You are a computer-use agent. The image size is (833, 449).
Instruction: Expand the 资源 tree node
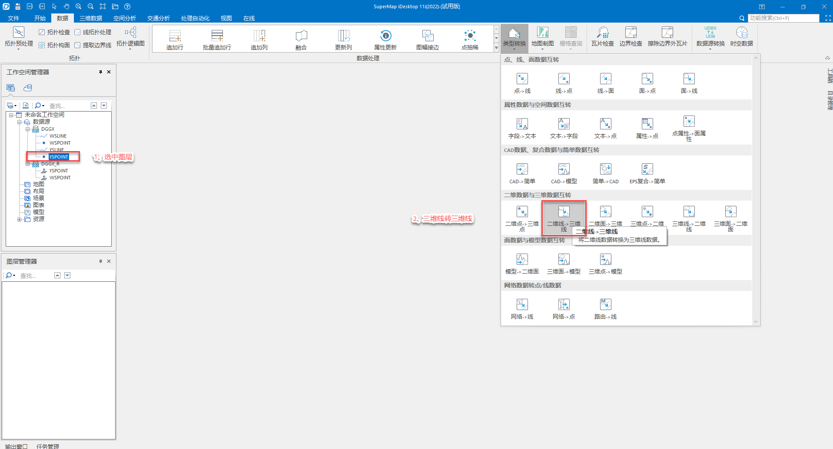pos(19,219)
